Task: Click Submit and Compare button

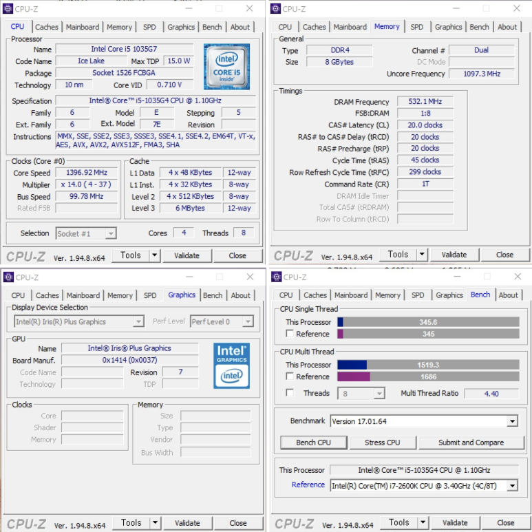Action: [x=471, y=443]
